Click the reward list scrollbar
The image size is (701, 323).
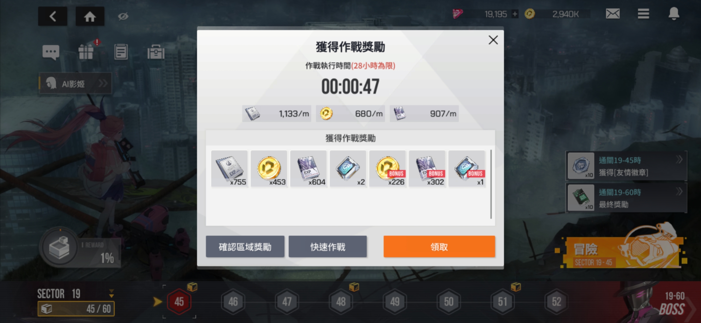pyautogui.click(x=491, y=184)
